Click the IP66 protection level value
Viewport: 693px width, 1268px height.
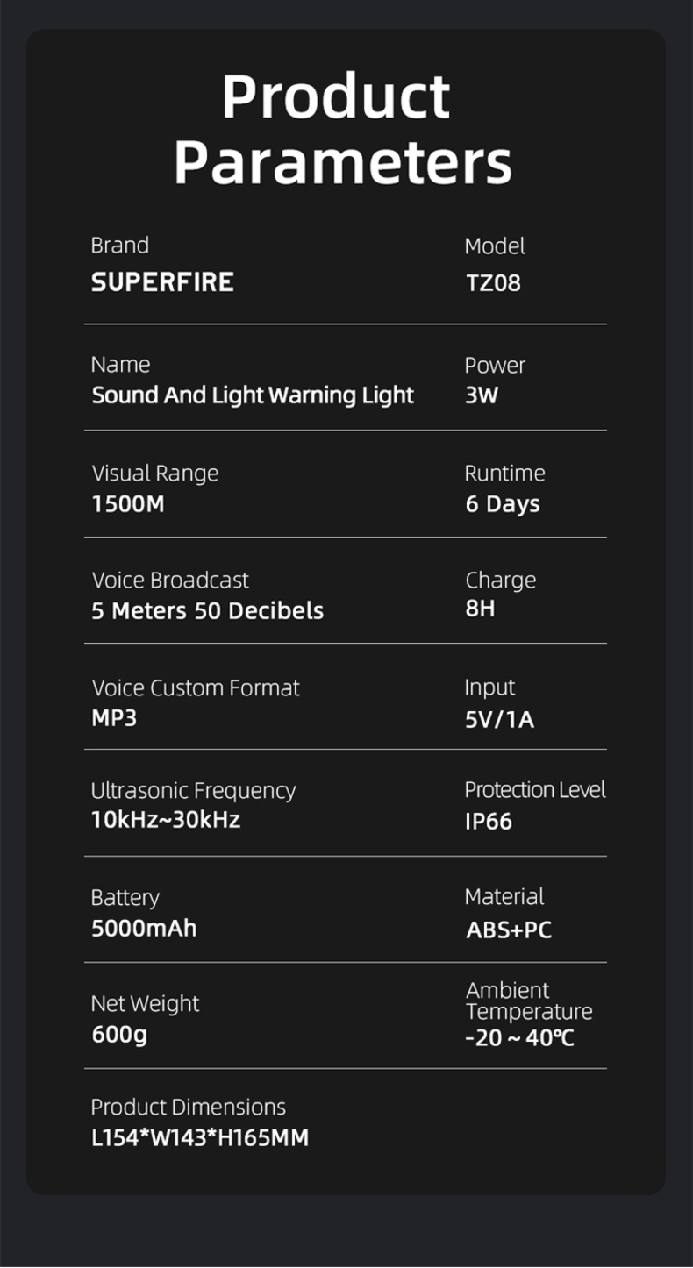pyautogui.click(x=489, y=822)
